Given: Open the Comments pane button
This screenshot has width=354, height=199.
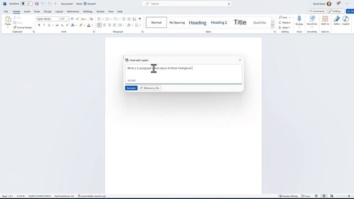Looking at the screenshot, I should pos(317,11).
